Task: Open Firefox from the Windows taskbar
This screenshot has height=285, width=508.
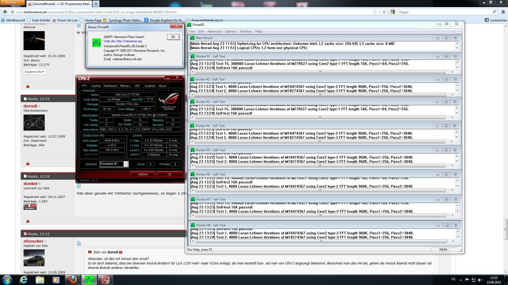Action: point(73,280)
